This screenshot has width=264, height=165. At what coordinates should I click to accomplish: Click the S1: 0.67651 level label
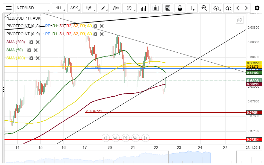93,111
